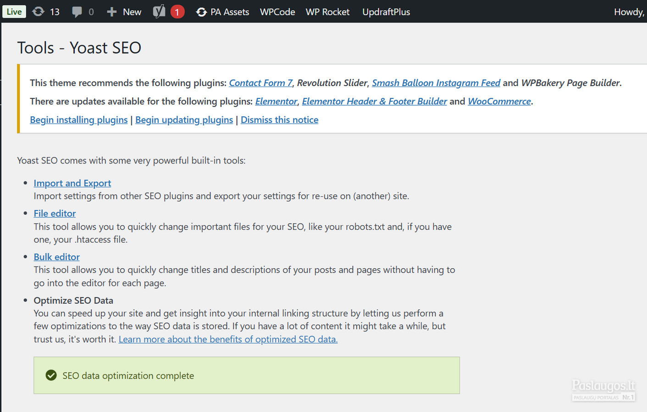
Task: Click the Tools - Yoast SEO heading
Action: click(x=79, y=48)
